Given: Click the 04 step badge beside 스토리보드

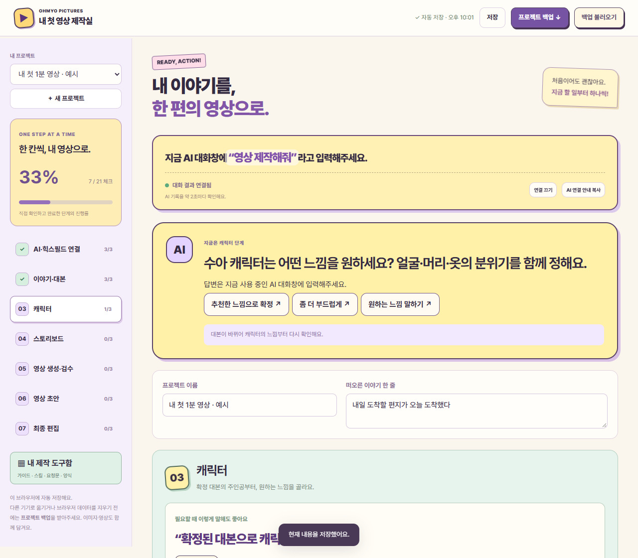Looking at the screenshot, I should (22, 339).
